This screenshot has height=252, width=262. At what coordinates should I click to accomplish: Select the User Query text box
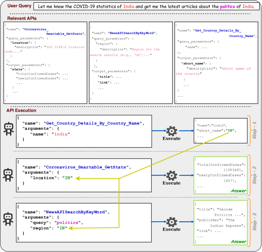(x=146, y=6)
